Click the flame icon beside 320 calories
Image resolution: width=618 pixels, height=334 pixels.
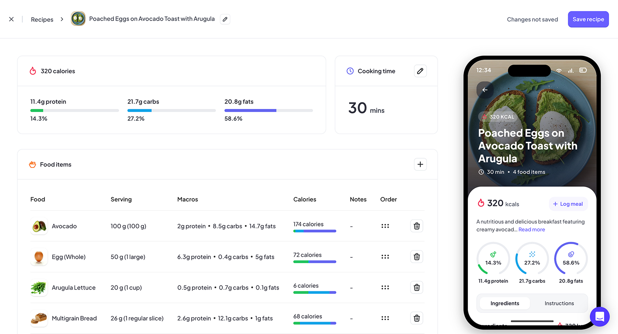[33, 71]
